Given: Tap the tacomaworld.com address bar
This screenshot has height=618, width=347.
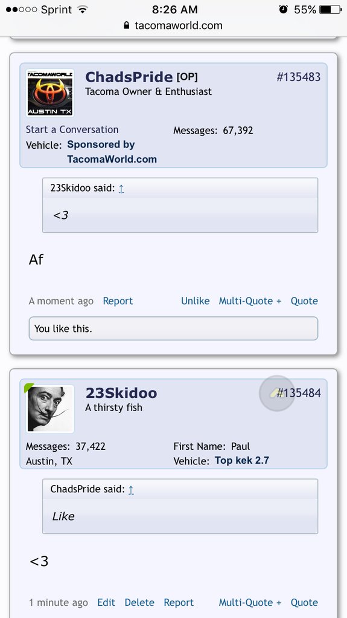Looking at the screenshot, I should pyautogui.click(x=173, y=25).
